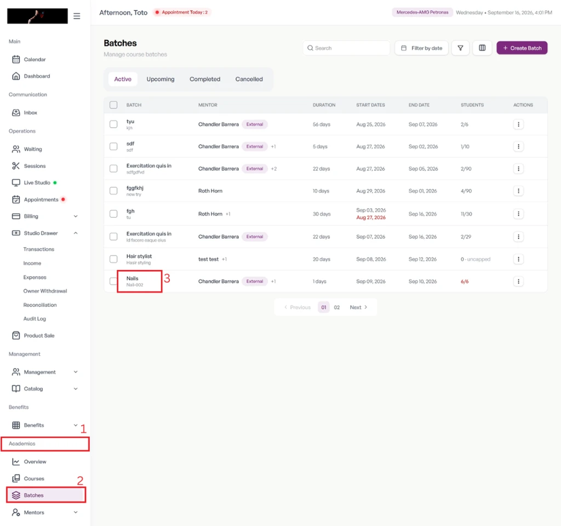Collapse the Studio Drawer section
This screenshot has height=526, width=561.
(76, 233)
